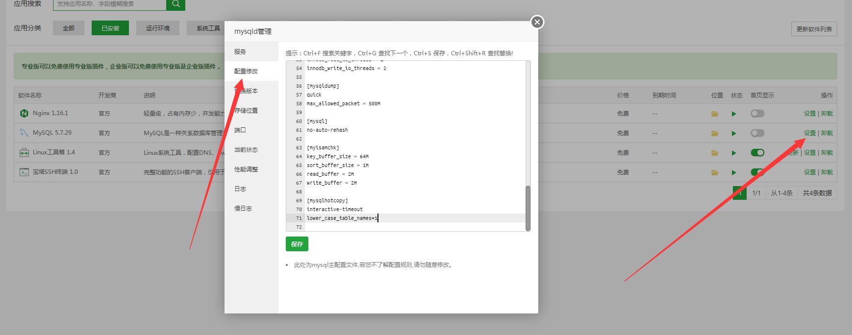
Task: Close the mysqld管理 dialog
Action: (537, 22)
